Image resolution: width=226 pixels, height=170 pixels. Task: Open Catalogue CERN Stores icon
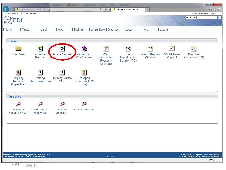[x=84, y=49]
